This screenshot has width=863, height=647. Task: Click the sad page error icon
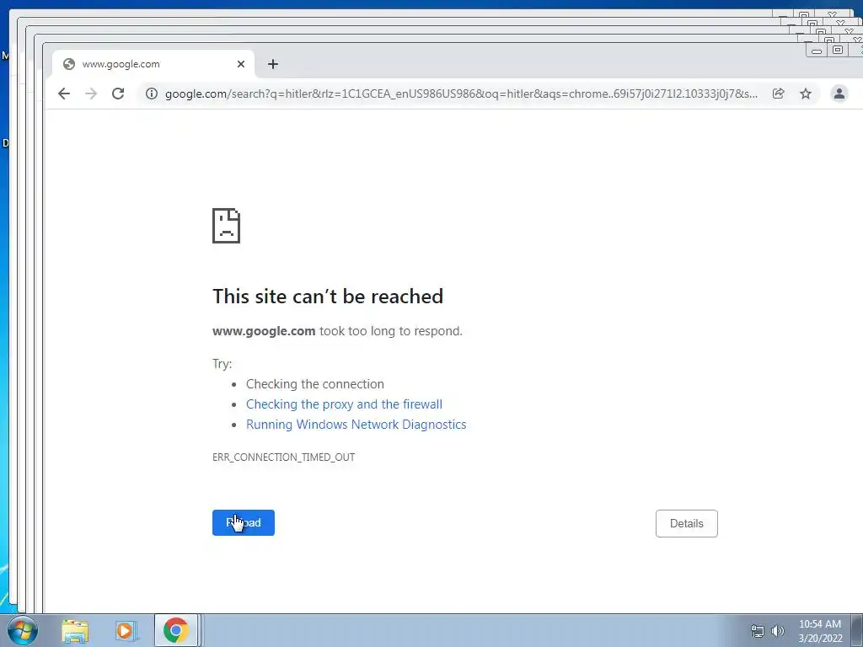[x=226, y=226]
